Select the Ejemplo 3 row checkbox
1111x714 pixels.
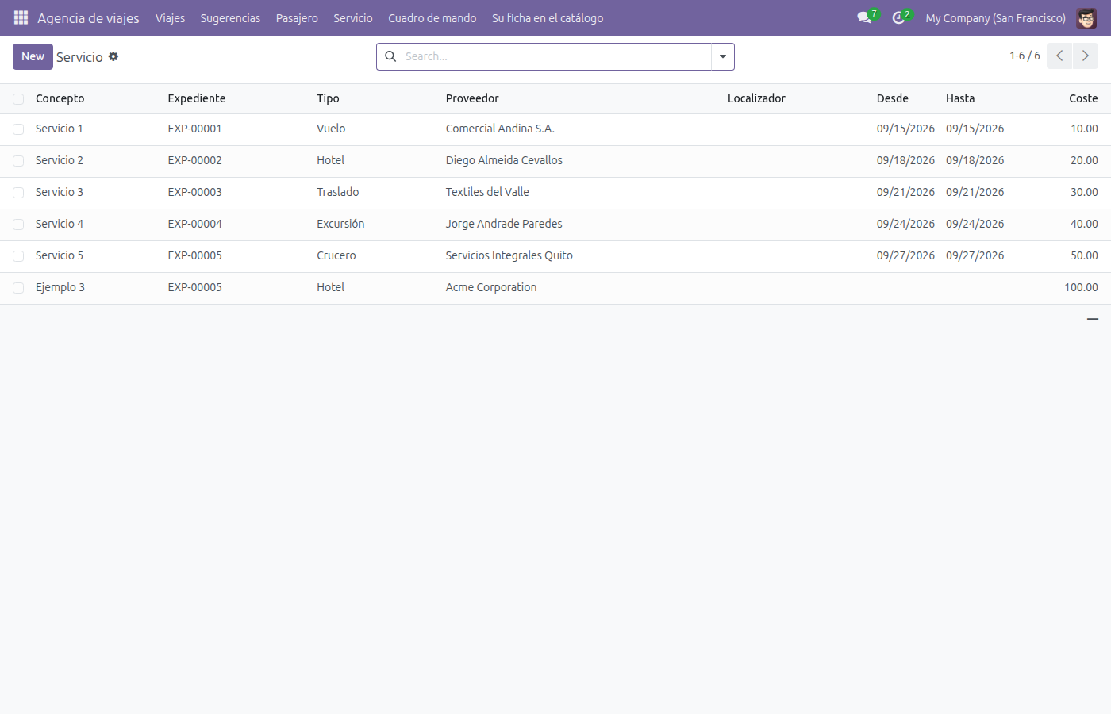pos(18,288)
